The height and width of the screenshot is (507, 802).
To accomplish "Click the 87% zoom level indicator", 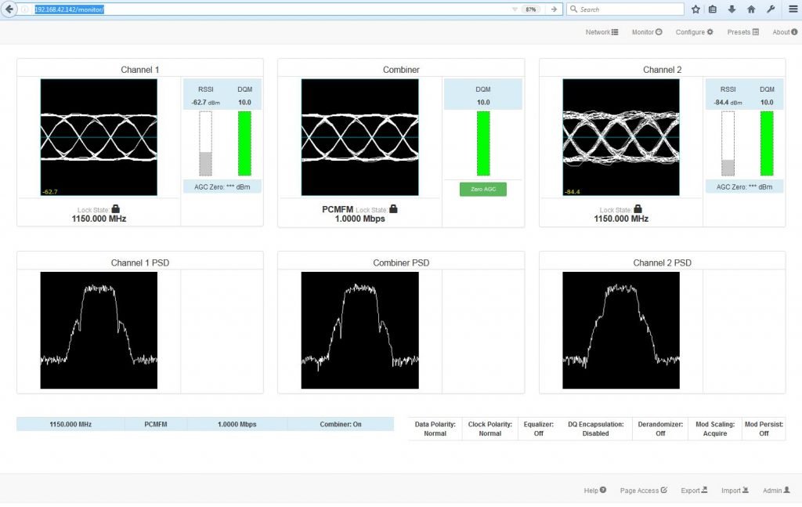I will pyautogui.click(x=531, y=9).
